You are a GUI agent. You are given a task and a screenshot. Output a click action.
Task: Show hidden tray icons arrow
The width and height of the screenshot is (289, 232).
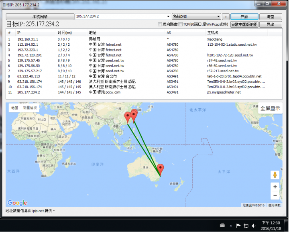[231, 226]
